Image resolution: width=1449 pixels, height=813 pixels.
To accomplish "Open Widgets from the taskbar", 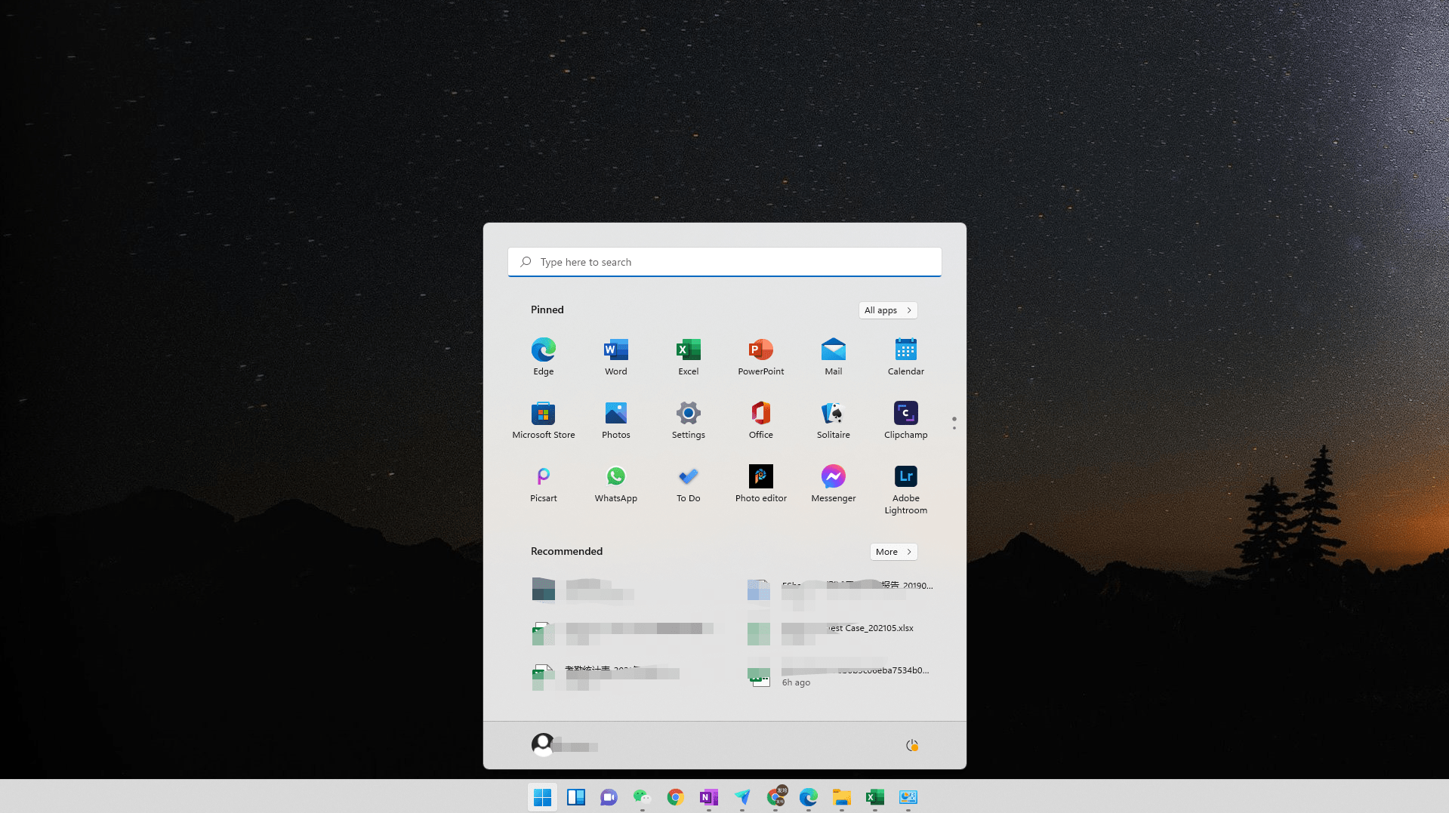I will (x=576, y=797).
